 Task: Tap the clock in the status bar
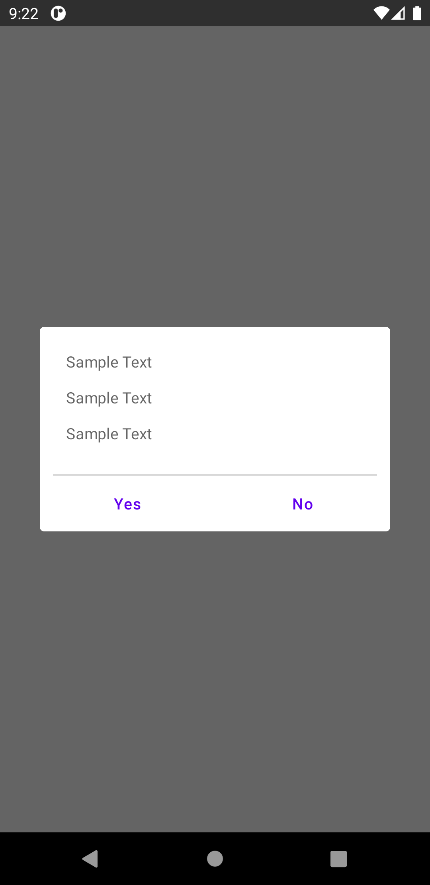(x=24, y=13)
